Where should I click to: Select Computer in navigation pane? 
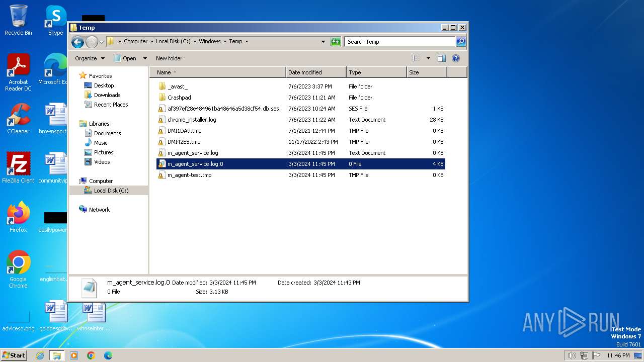pos(101,181)
